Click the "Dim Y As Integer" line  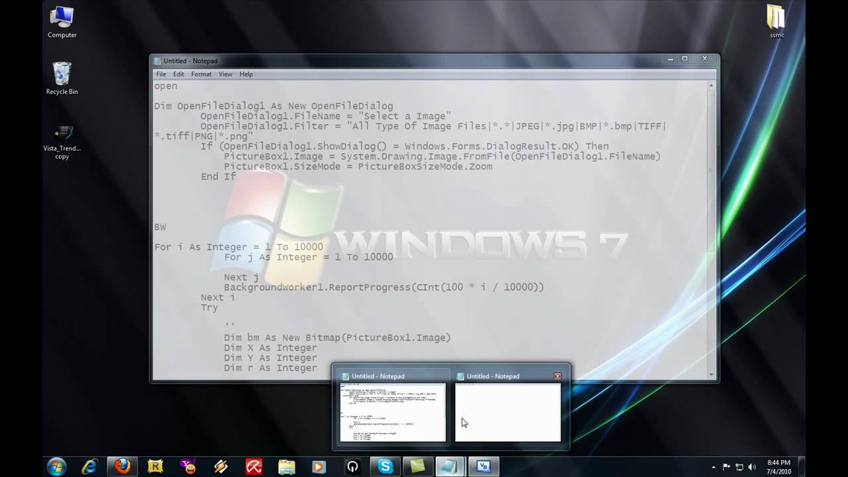coord(270,358)
